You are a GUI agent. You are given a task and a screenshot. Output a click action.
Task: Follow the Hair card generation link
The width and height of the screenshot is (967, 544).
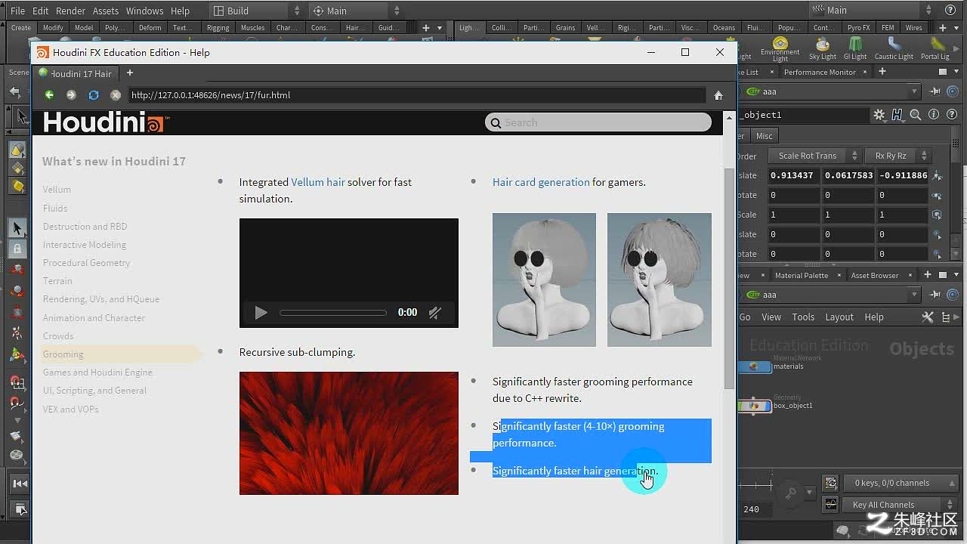pos(541,182)
